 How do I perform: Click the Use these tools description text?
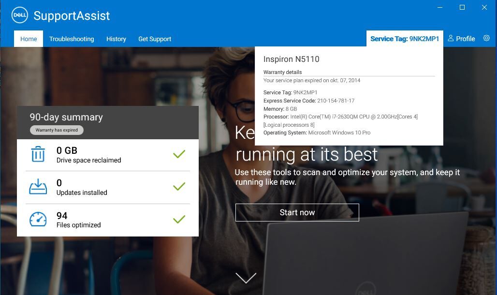[347, 177]
